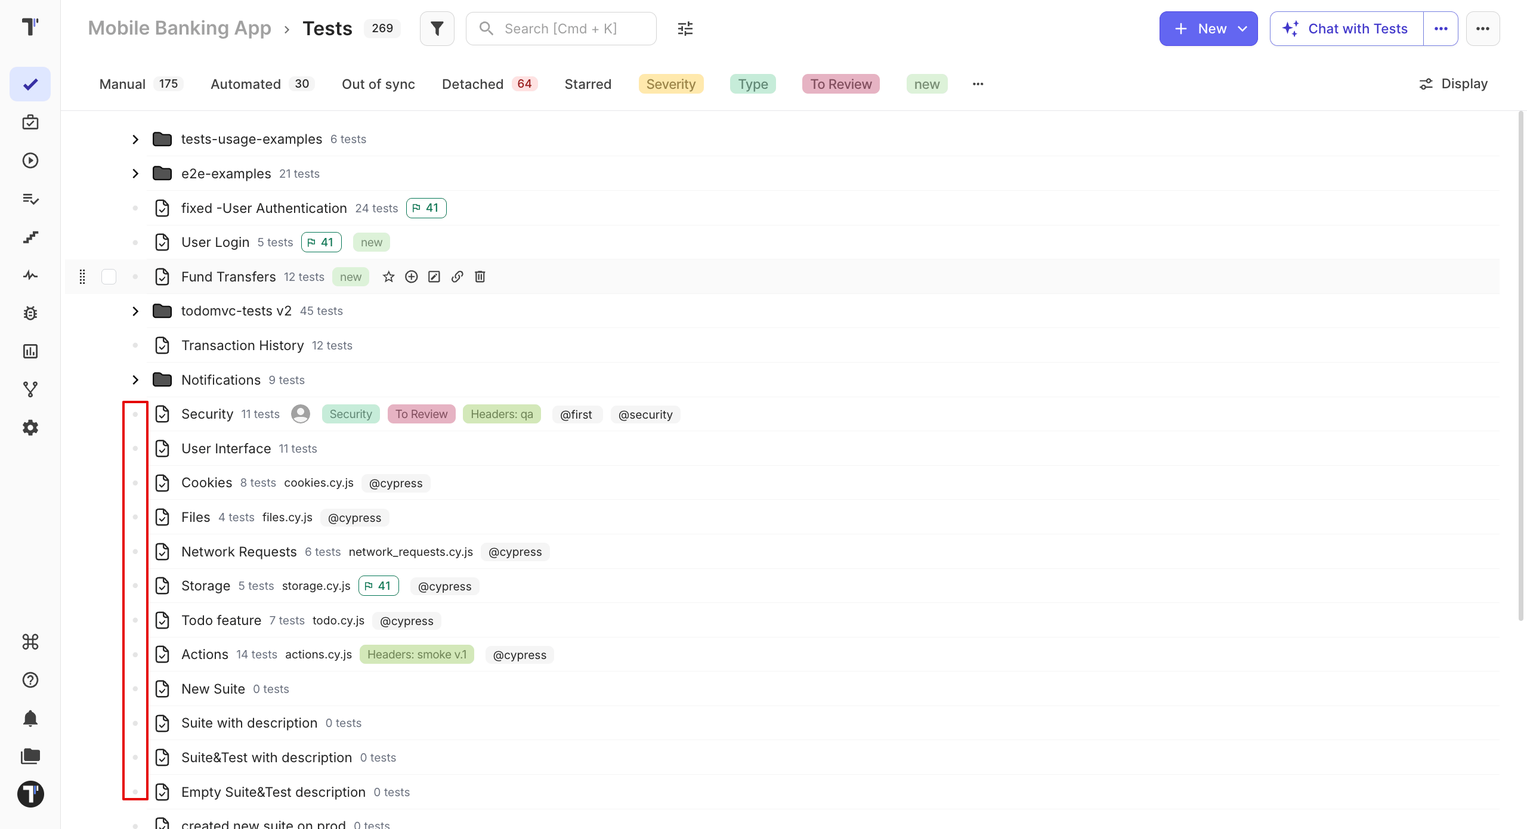This screenshot has width=1527, height=829.
Task: Open the Tests section in sidebar
Action: click(x=30, y=84)
